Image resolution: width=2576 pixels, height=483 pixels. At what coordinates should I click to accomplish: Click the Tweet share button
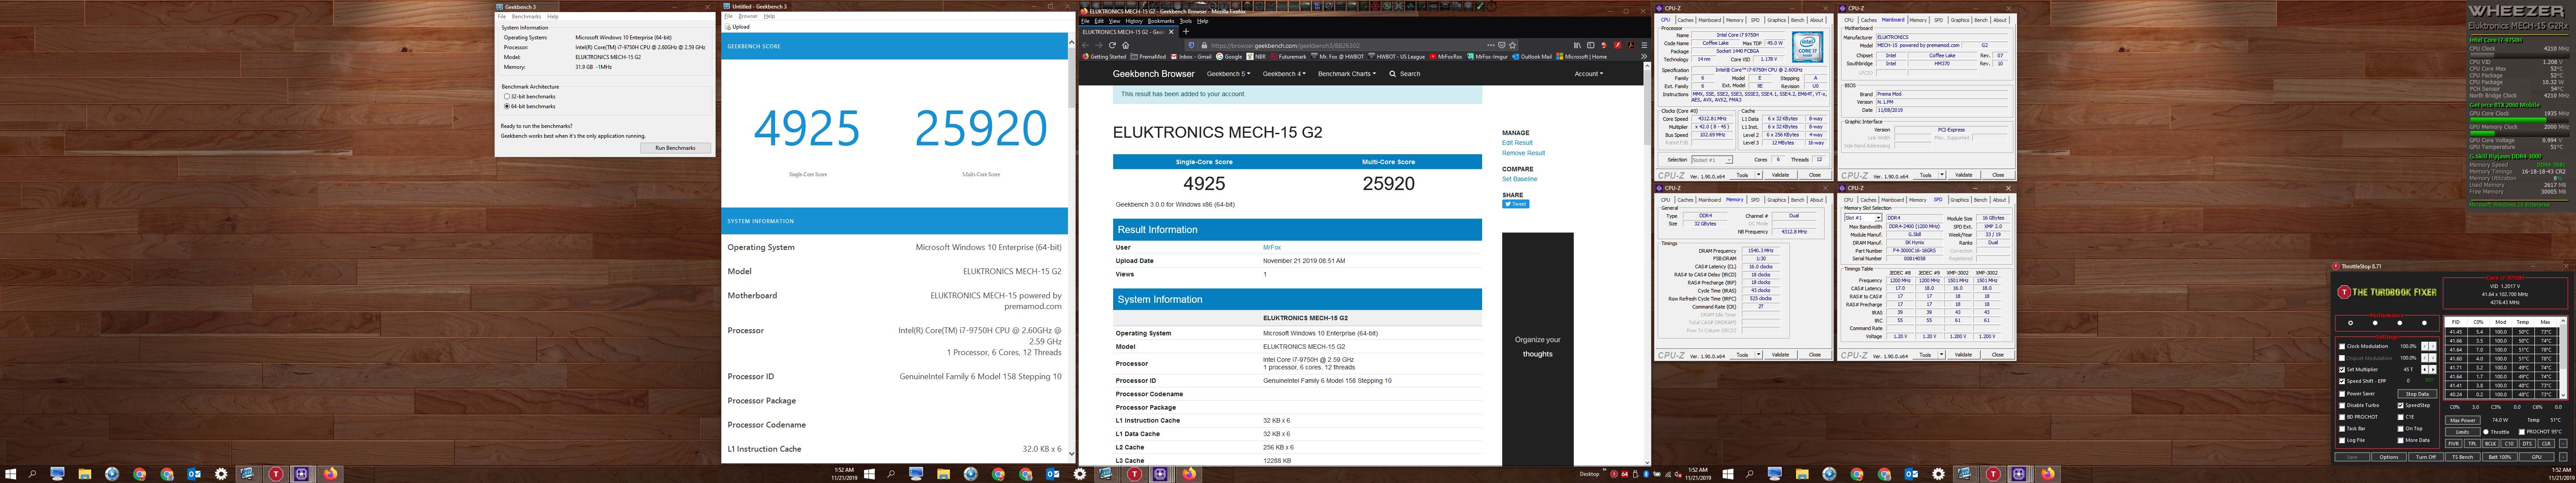(x=1515, y=204)
